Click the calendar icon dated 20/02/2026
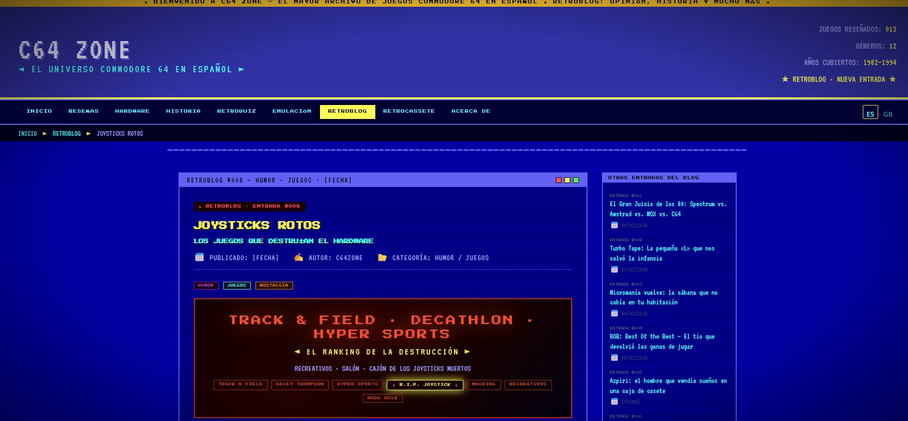The width and height of the screenshot is (908, 421). [614, 225]
